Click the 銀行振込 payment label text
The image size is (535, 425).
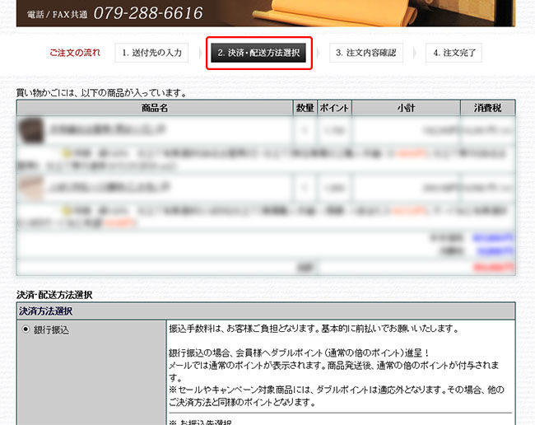[x=52, y=329]
